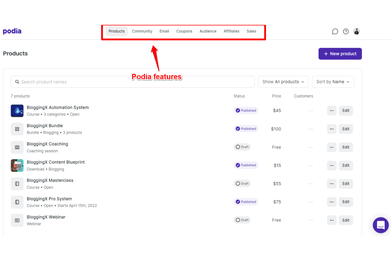This screenshot has height=261, width=391.
Task: Click the $75 price value
Action: point(277,202)
